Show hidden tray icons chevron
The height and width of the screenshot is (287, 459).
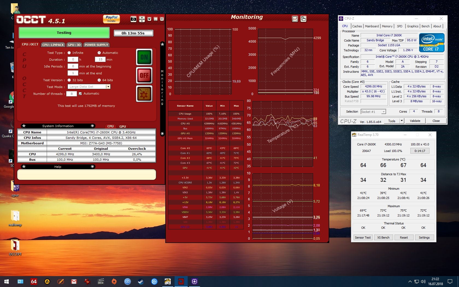tap(410, 282)
